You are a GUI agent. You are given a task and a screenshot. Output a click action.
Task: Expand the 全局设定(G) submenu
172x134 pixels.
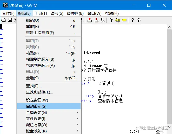click(49, 113)
